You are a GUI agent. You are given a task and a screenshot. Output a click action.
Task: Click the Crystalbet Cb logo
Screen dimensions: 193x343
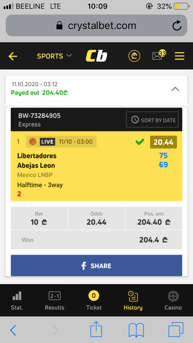click(x=96, y=56)
